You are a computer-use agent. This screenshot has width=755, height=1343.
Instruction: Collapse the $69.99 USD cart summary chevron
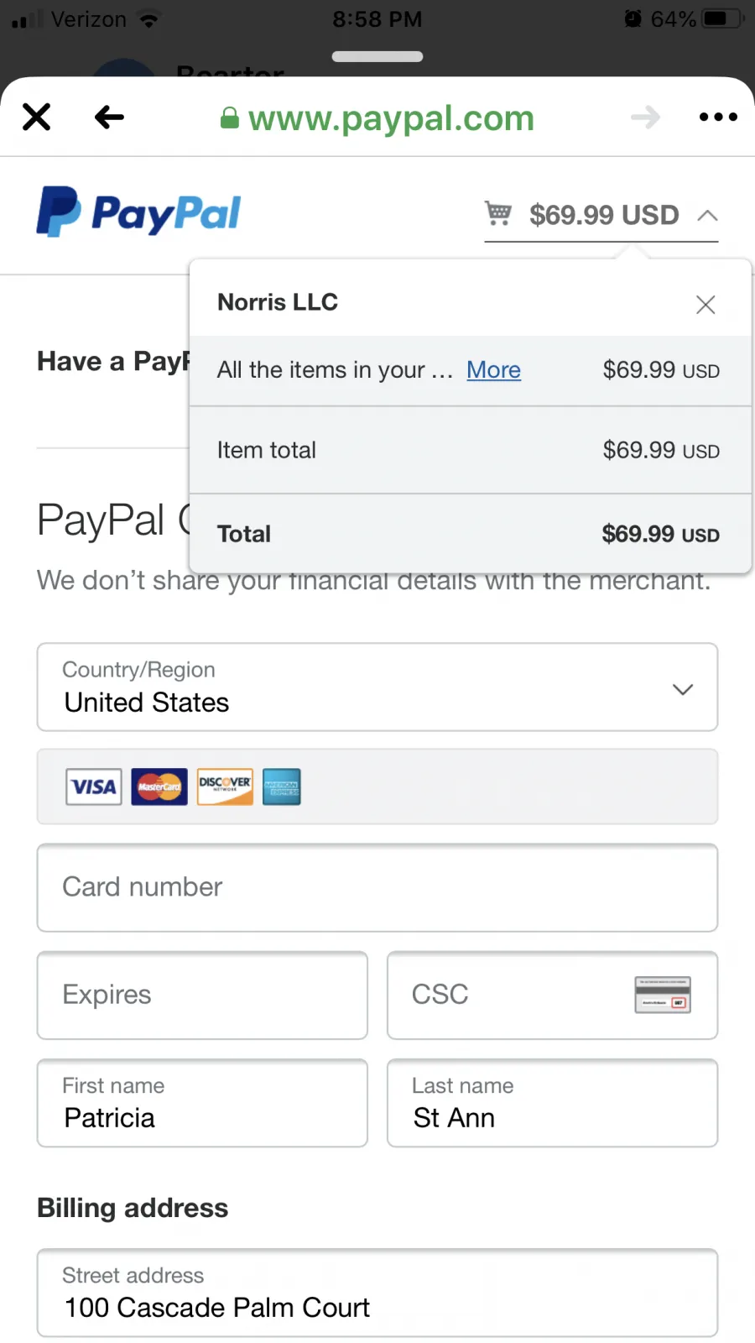coord(707,215)
